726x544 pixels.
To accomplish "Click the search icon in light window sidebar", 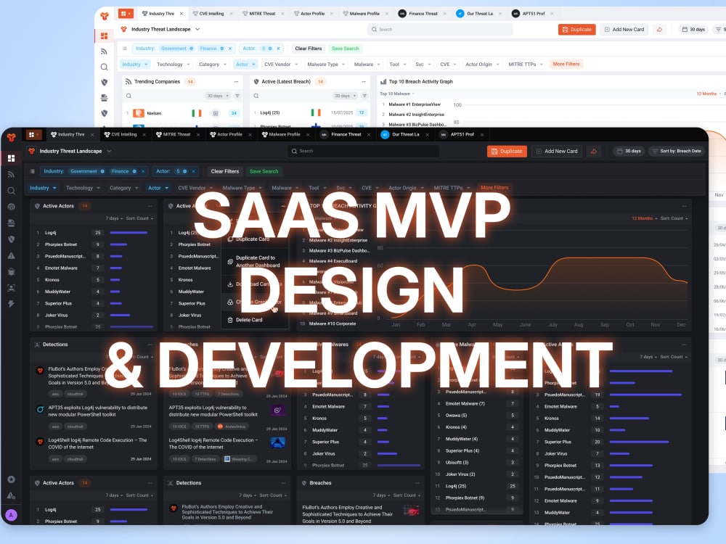I will [104, 67].
